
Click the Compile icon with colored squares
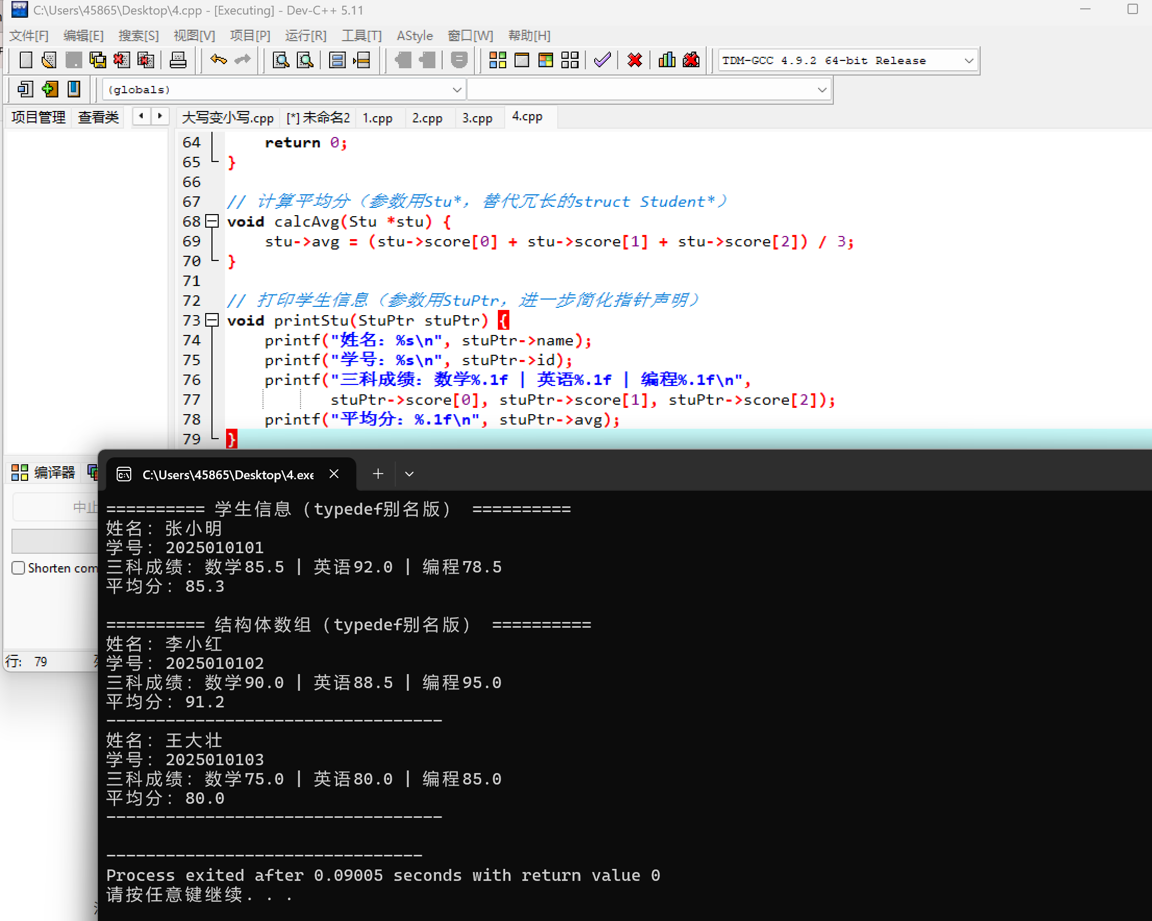(x=497, y=60)
